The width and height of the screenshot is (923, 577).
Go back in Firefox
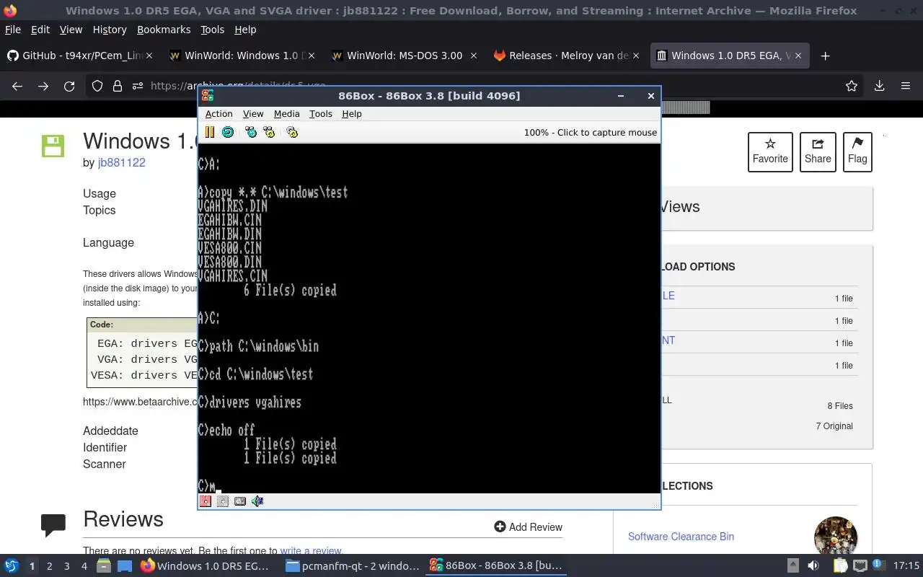coord(17,86)
